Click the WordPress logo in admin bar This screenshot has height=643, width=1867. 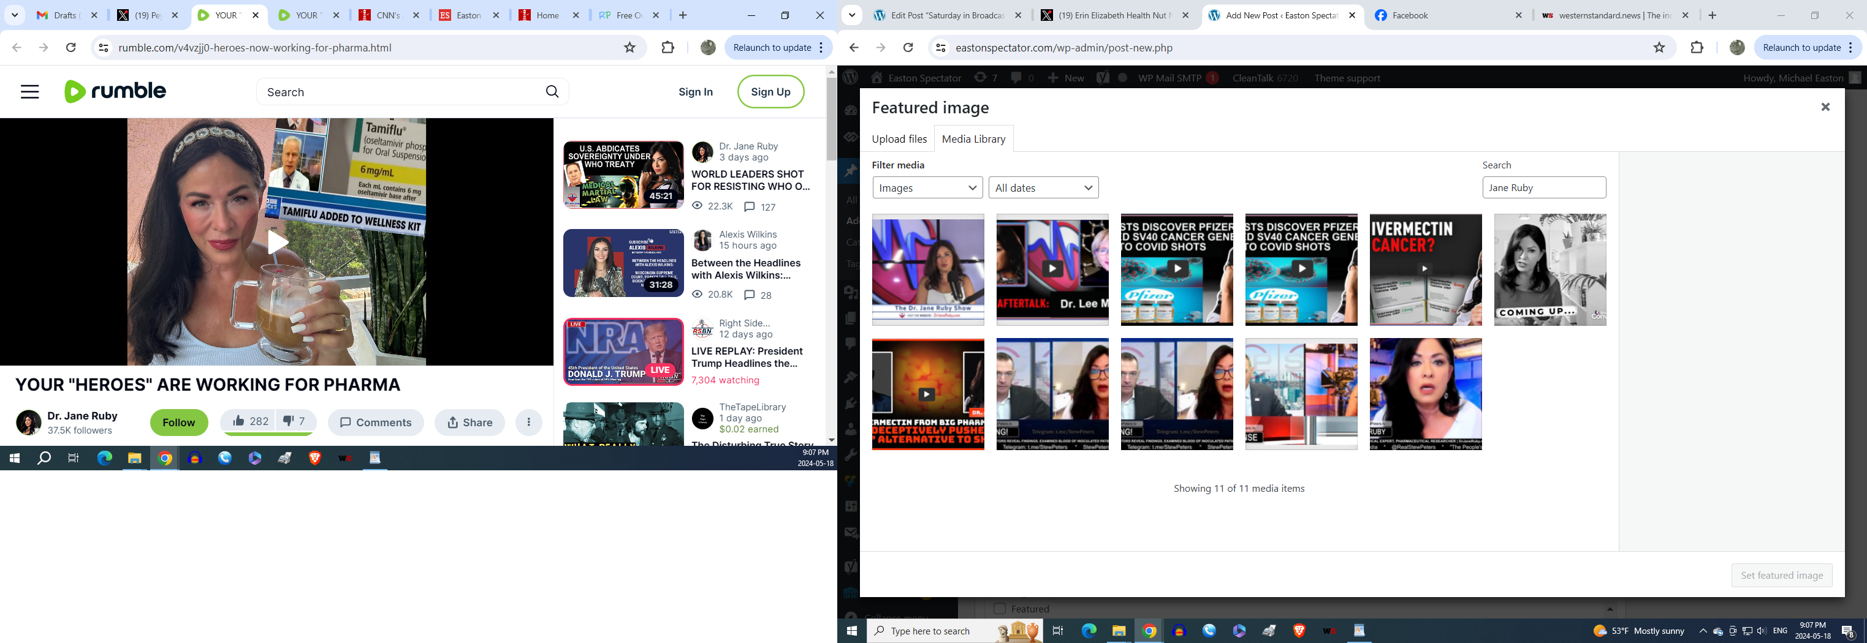pos(851,78)
